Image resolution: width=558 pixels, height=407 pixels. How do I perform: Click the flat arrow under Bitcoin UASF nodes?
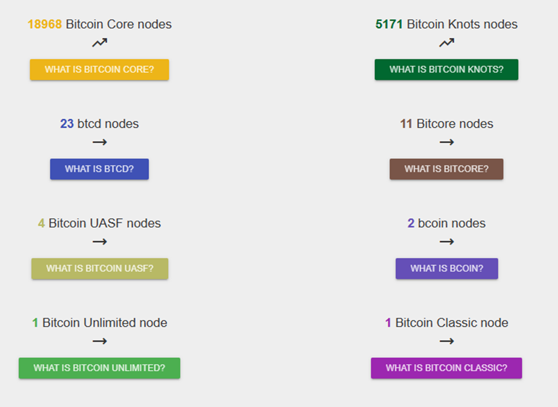pos(99,242)
